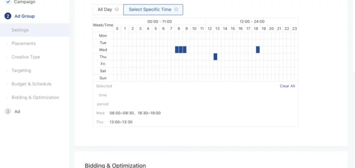This screenshot has width=355, height=168.
Task: Click the Clear All link
Action: coord(287,86)
